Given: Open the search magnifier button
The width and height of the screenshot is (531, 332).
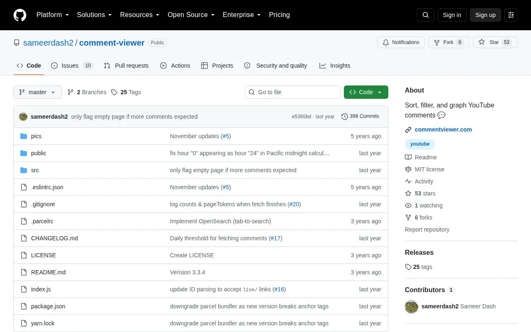Looking at the screenshot, I should click(x=426, y=15).
